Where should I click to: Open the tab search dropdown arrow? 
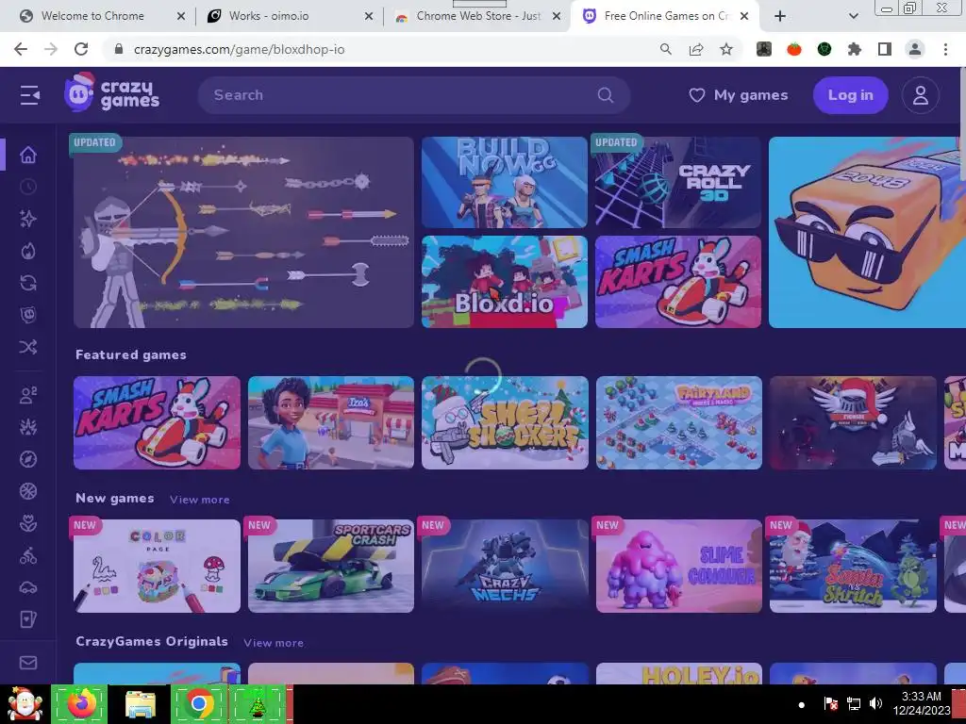tap(853, 16)
